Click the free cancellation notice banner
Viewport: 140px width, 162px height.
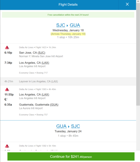pyautogui.click(x=68, y=15)
